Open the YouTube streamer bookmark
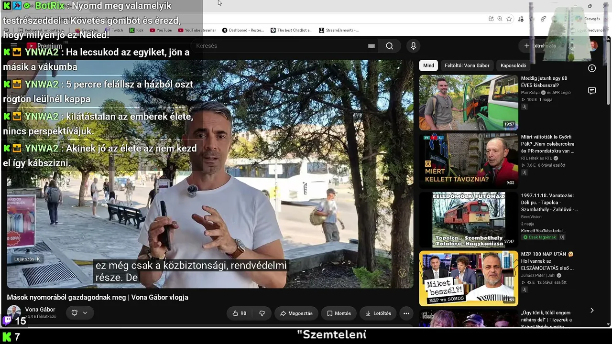Image resolution: width=612 pixels, height=344 pixels. (197, 30)
